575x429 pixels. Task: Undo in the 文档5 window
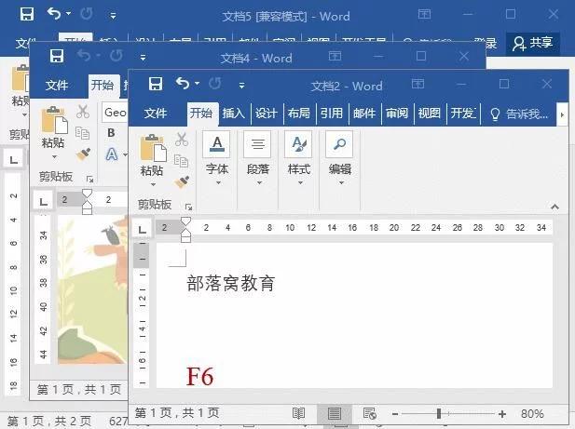pos(54,14)
